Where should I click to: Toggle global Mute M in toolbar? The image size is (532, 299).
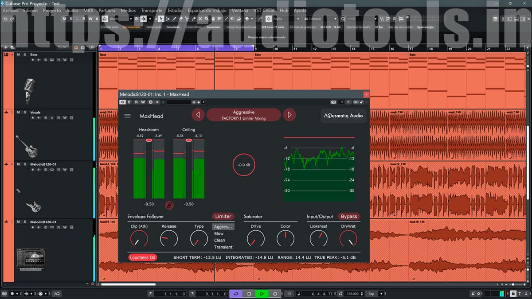click(65, 19)
